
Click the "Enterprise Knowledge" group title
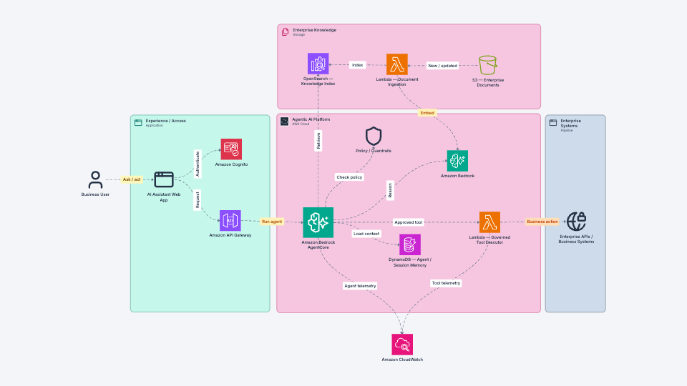pos(315,30)
